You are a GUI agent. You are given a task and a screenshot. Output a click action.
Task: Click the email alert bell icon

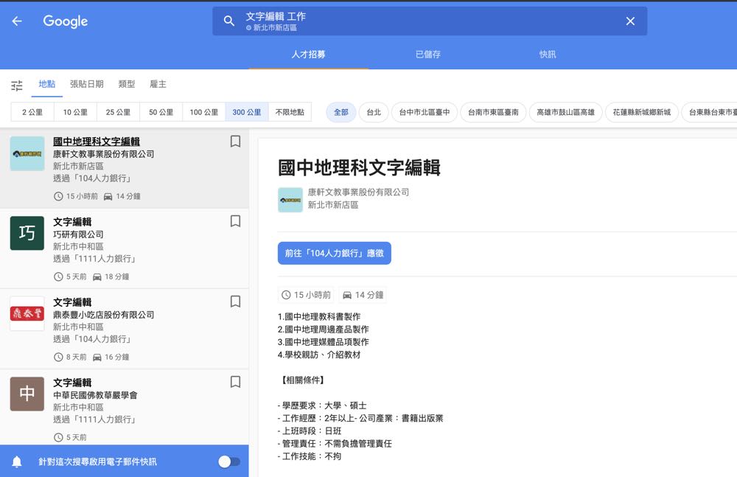tap(17, 462)
